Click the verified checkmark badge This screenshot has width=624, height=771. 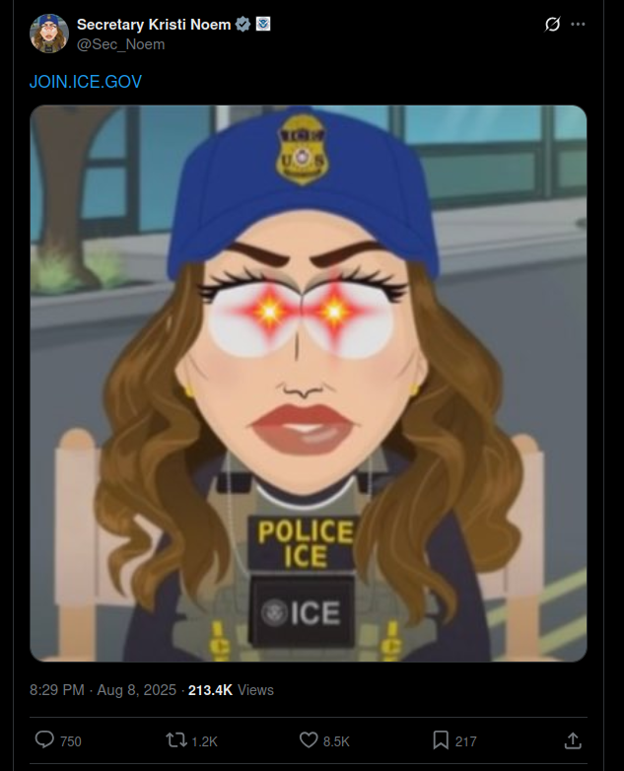pyautogui.click(x=243, y=24)
